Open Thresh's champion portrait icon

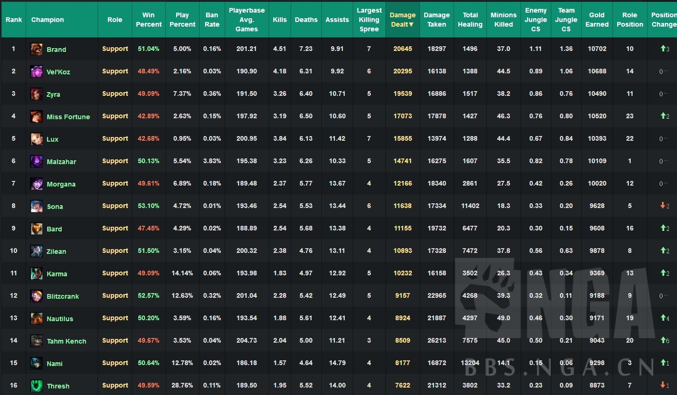point(36,386)
